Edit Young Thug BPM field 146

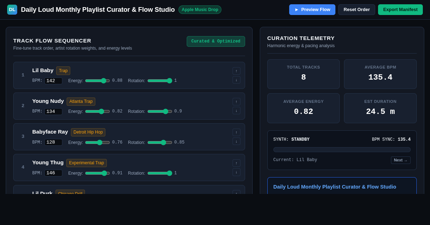[53, 173]
